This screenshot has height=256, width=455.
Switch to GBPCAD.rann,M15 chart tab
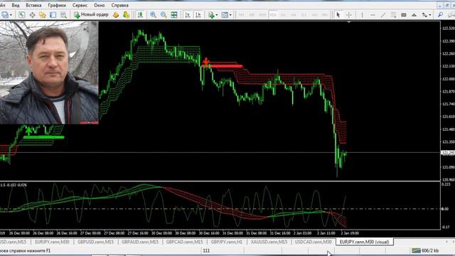(x=184, y=242)
